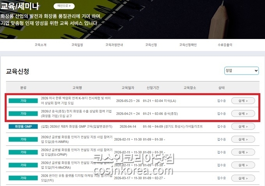Click 상세 for EU-CPNP consulting row
265x186 pixels.
(243, 152)
